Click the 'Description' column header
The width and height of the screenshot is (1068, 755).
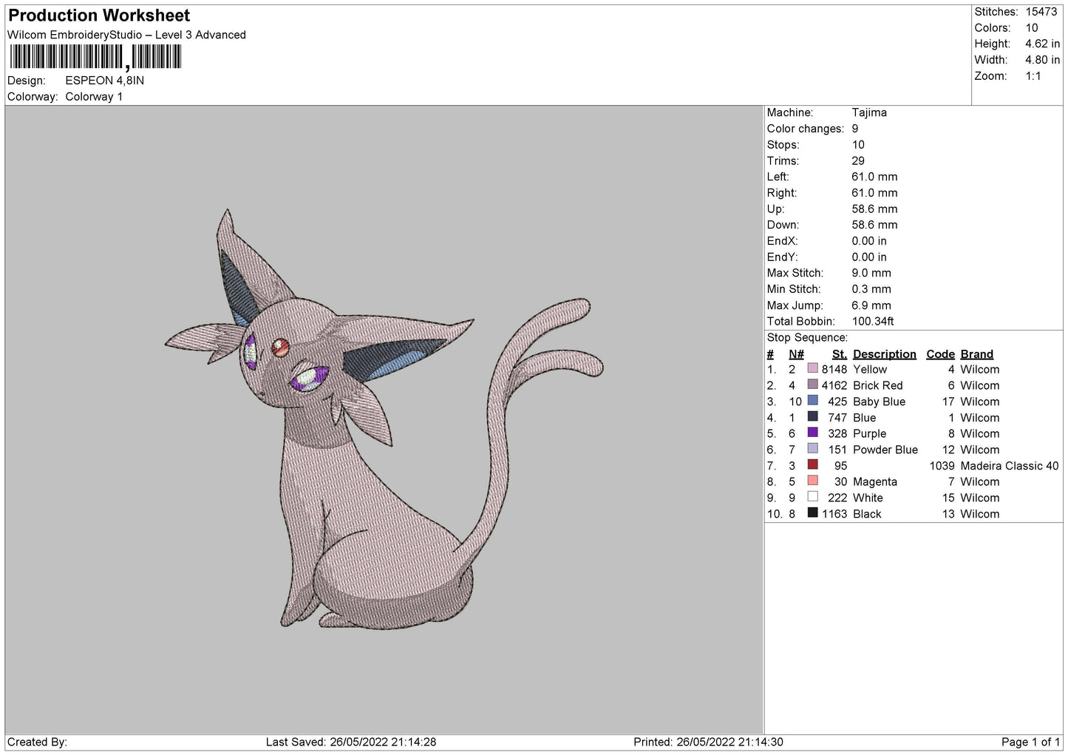pyautogui.click(x=885, y=354)
